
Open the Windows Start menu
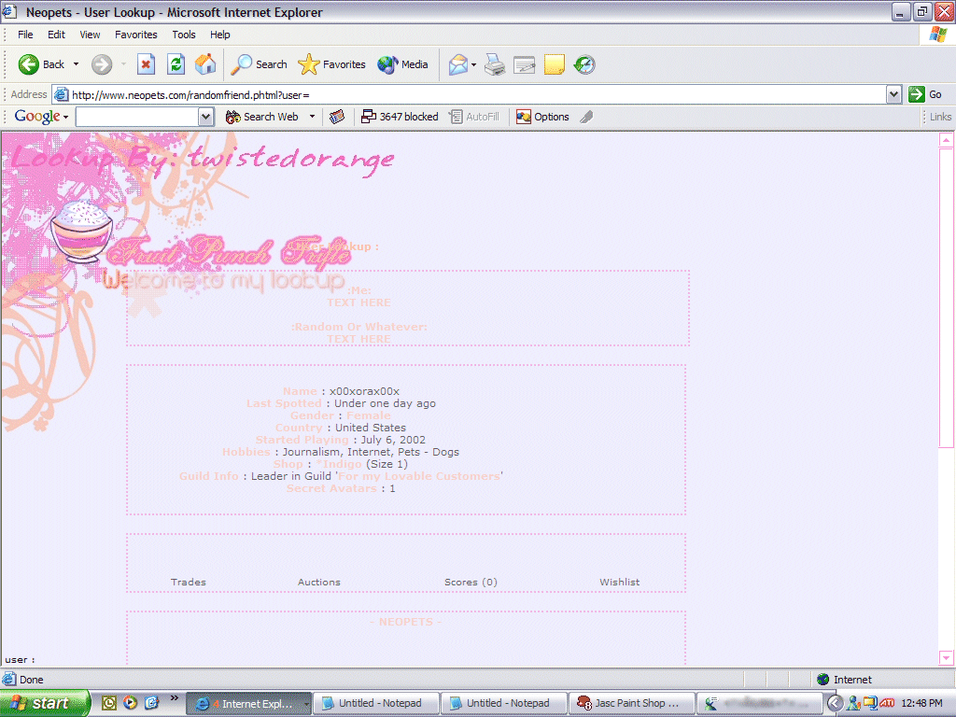(x=45, y=703)
